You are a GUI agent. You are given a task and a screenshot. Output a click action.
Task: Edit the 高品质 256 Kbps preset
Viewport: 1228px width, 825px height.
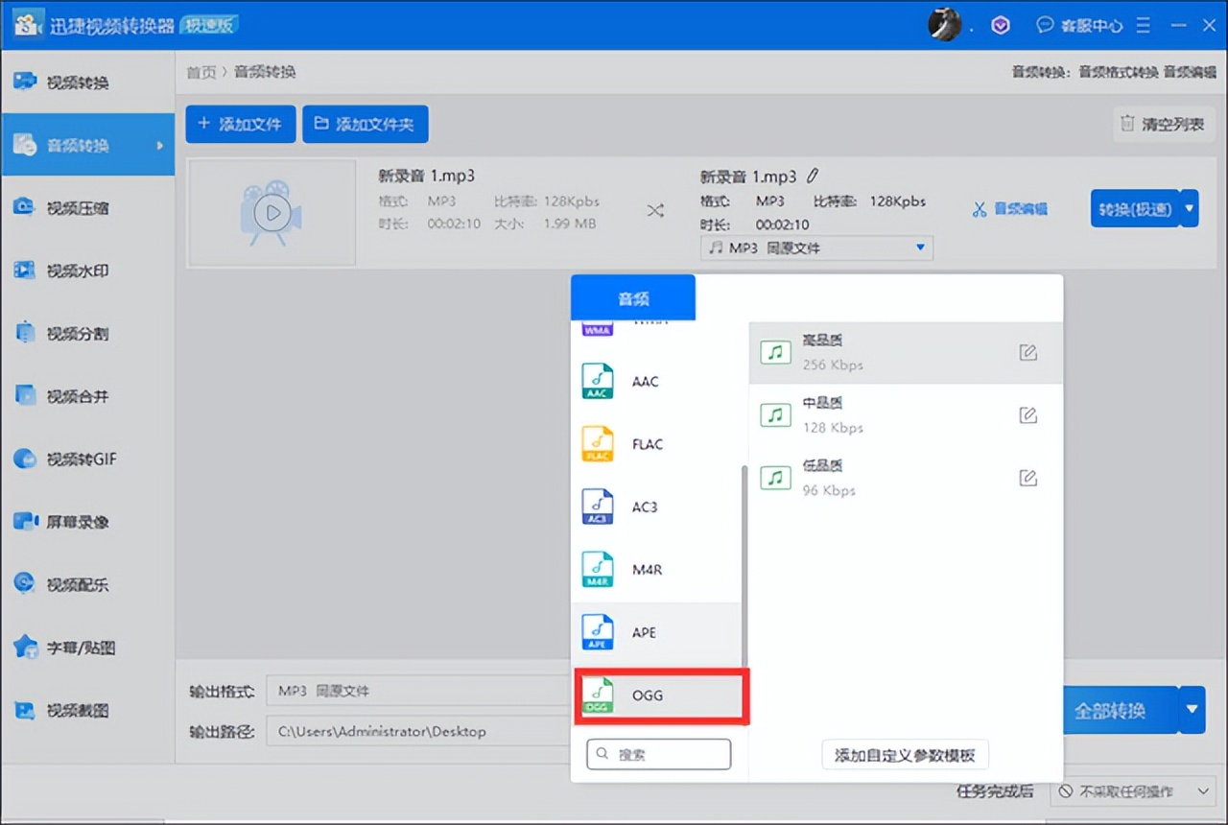coord(1027,352)
